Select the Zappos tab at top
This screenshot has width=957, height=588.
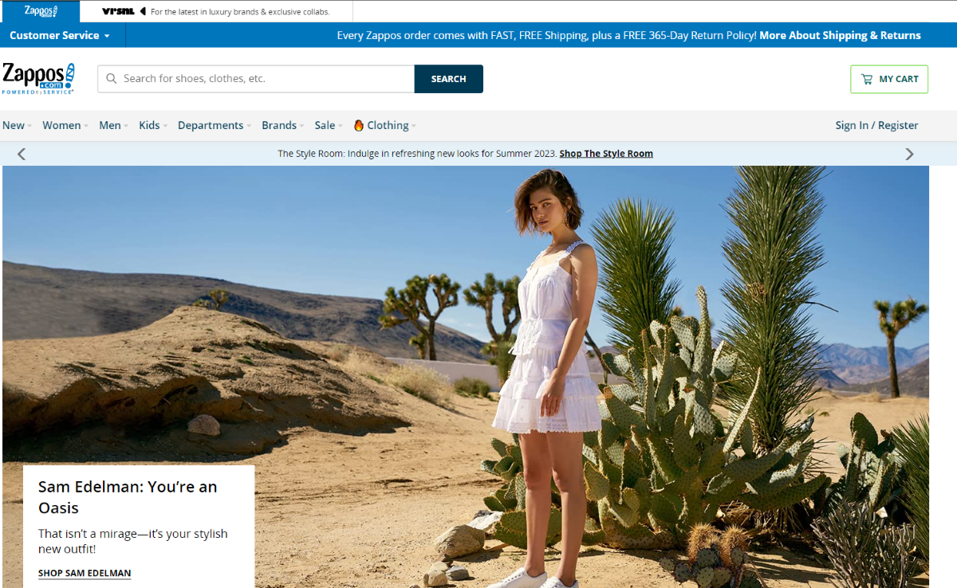41,11
